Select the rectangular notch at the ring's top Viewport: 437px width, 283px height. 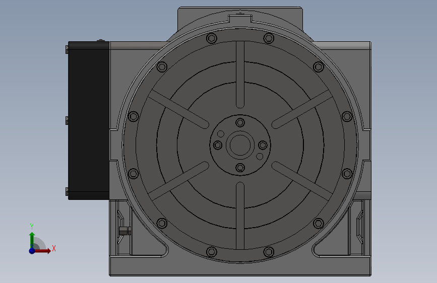pos(240,19)
